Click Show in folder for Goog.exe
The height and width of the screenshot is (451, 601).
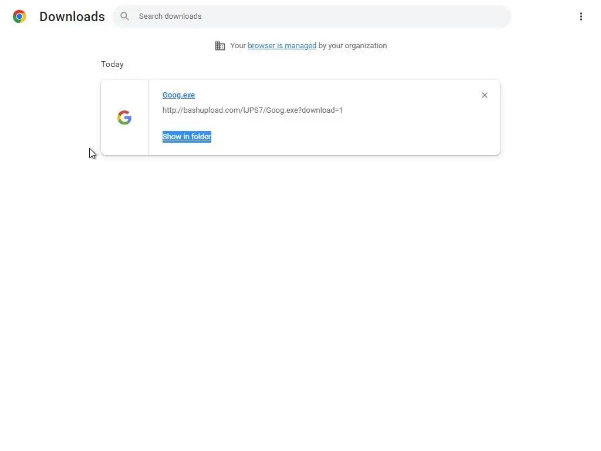(187, 137)
